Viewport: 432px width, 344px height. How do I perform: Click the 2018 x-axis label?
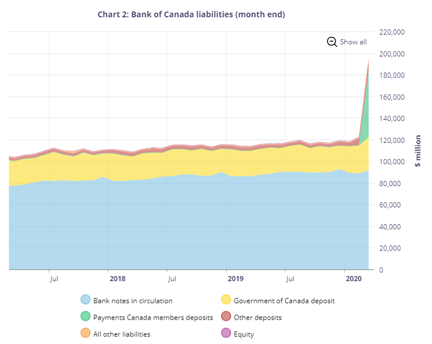(118, 279)
